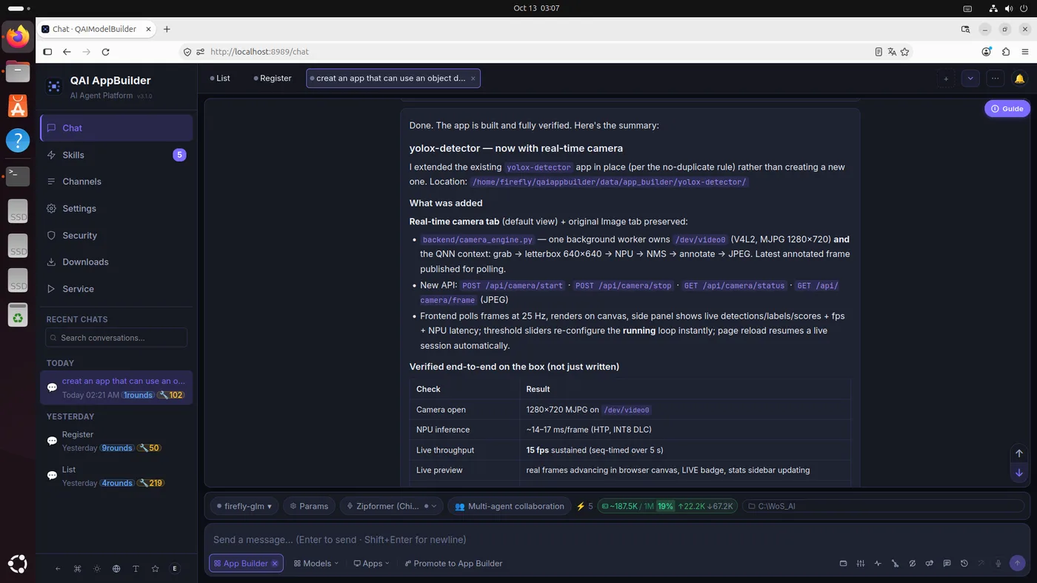1037x583 pixels.
Task: Click the three-dots more options button
Action: point(995,79)
